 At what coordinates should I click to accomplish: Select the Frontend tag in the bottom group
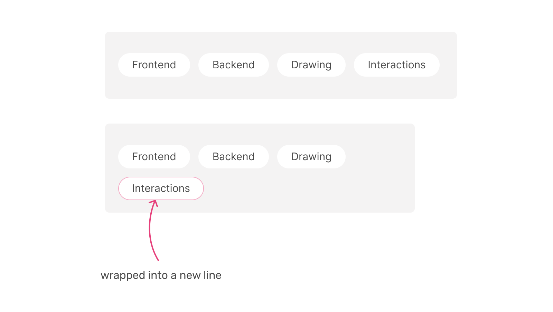[154, 156]
